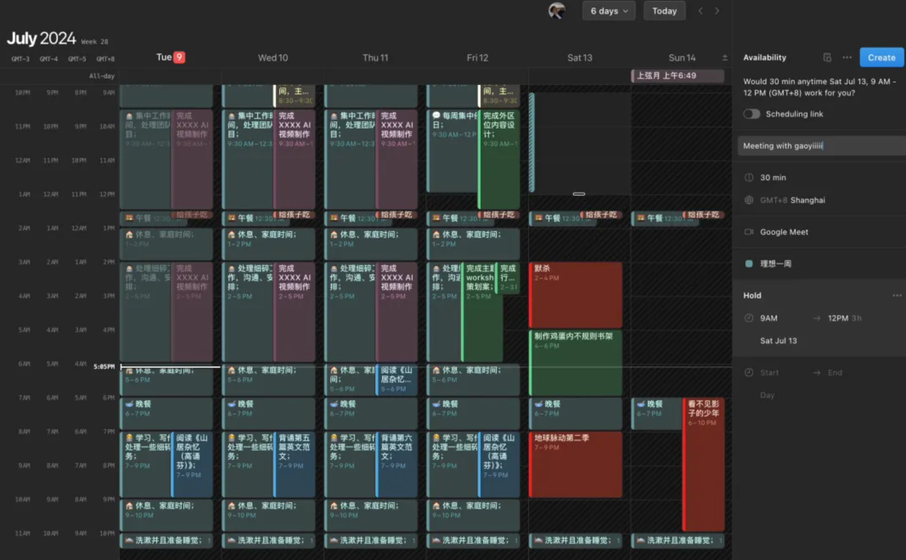Click the copy availability icon
The height and width of the screenshot is (560, 906).
tap(827, 57)
